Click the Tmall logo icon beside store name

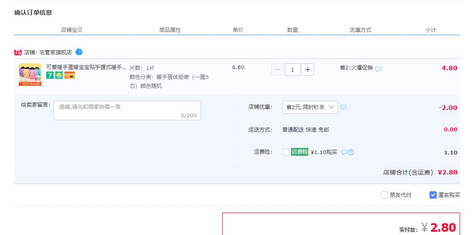(x=18, y=53)
